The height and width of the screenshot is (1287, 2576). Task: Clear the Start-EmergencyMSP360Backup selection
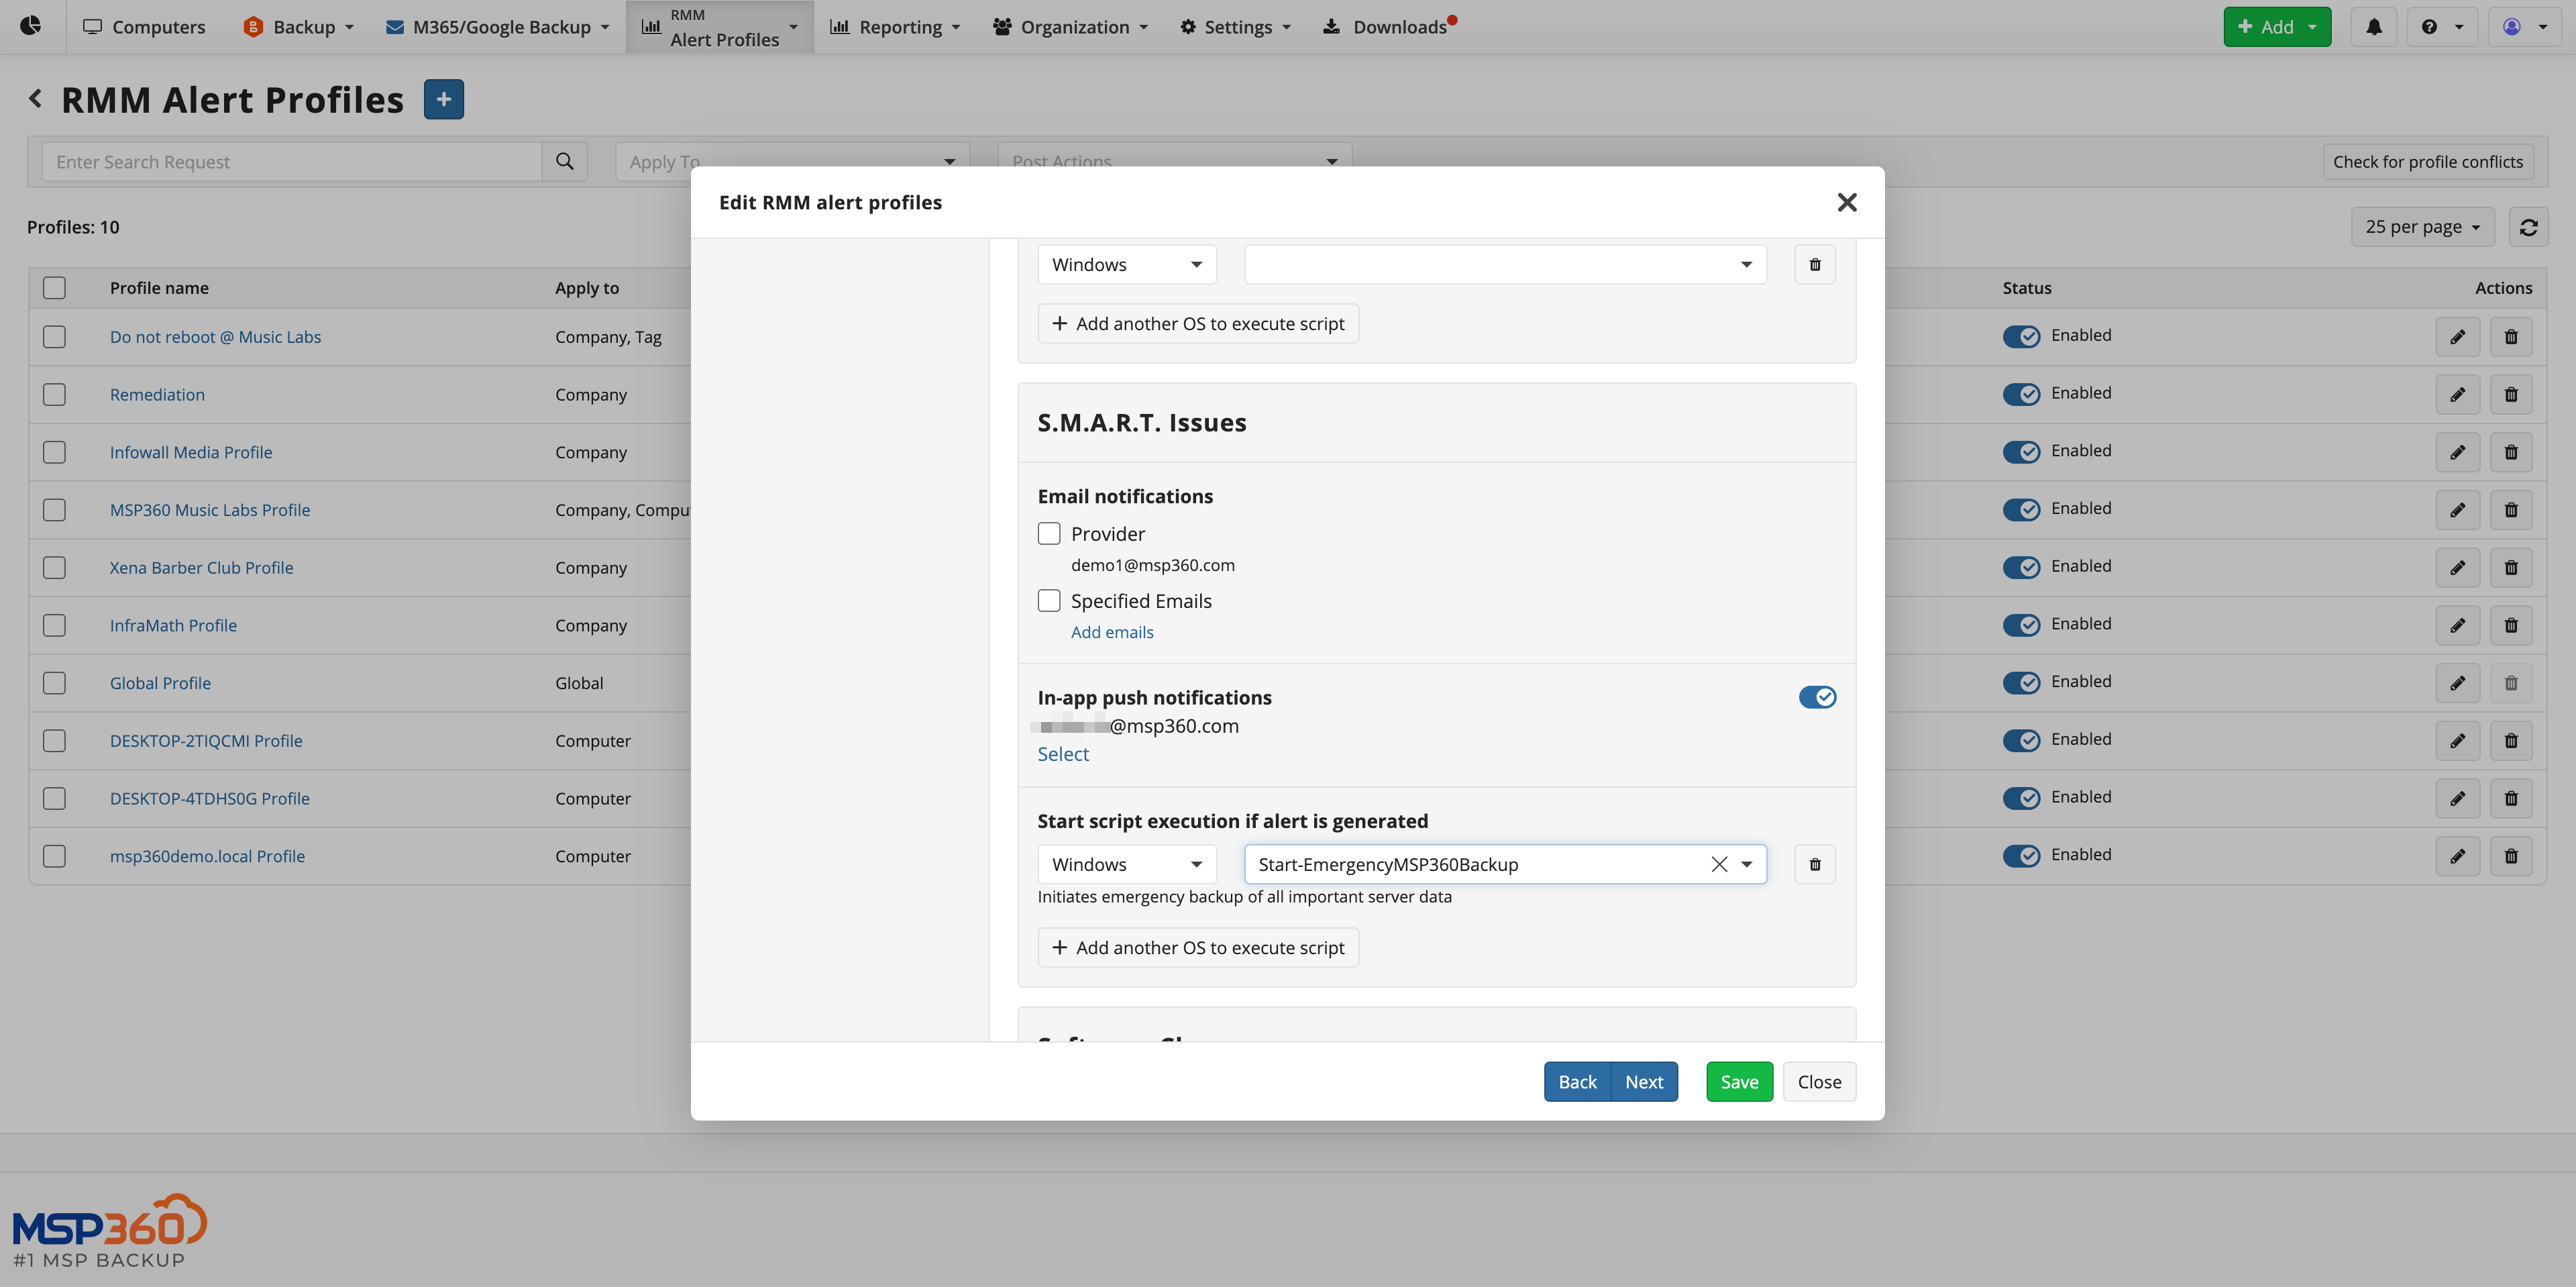(1719, 864)
